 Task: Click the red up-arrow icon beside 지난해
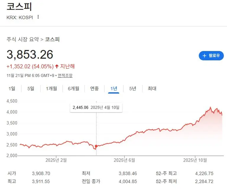57,66
